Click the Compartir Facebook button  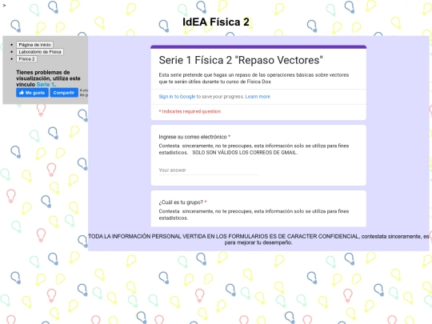point(64,93)
